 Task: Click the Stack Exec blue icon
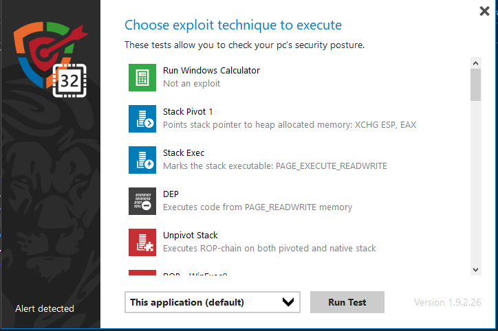coord(142,159)
